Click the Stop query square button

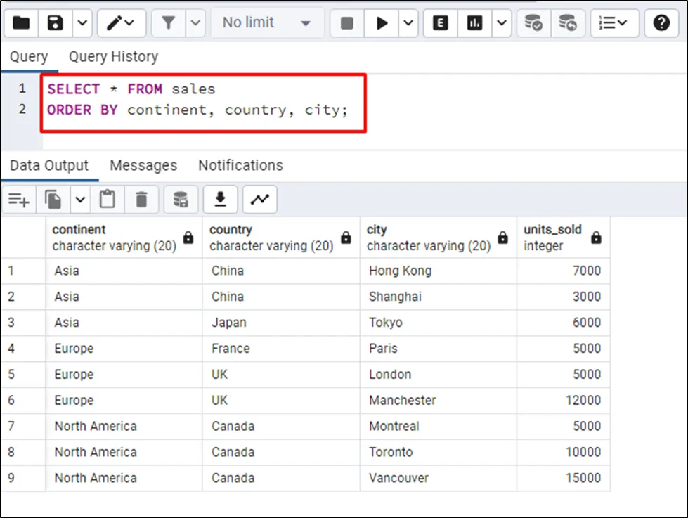click(x=347, y=23)
